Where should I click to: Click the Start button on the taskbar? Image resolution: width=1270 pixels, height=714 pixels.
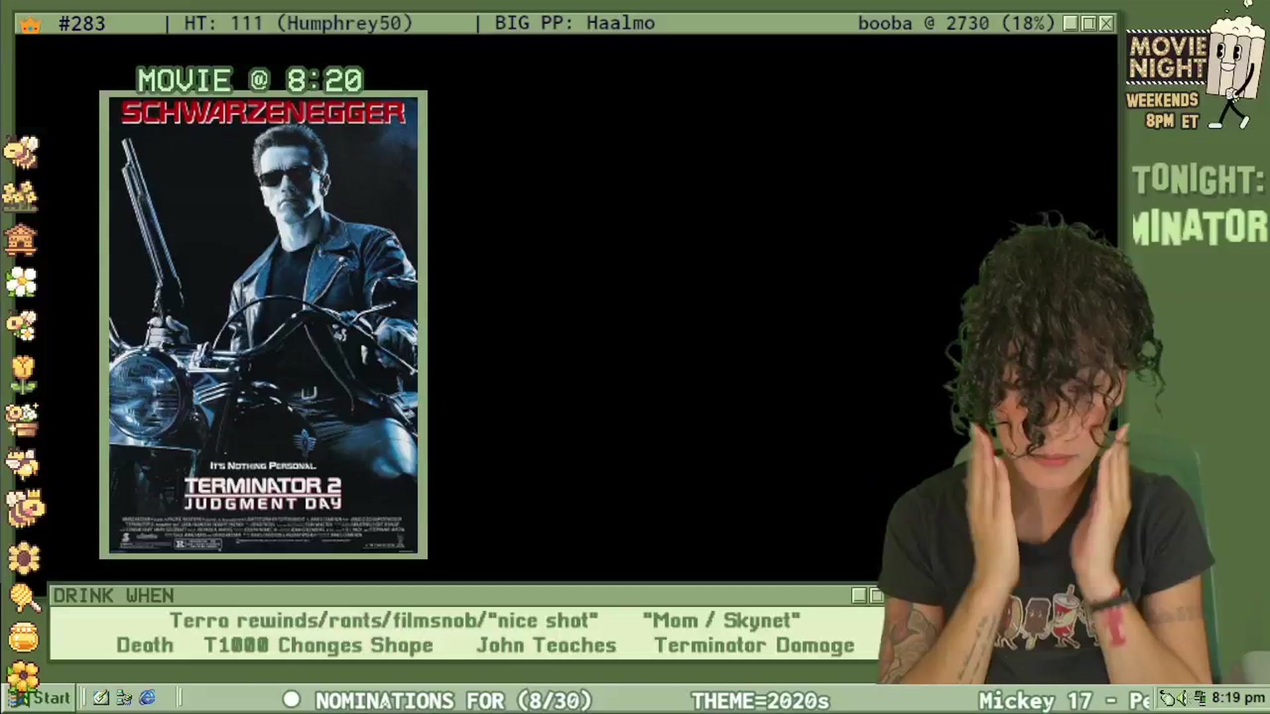coord(40,698)
